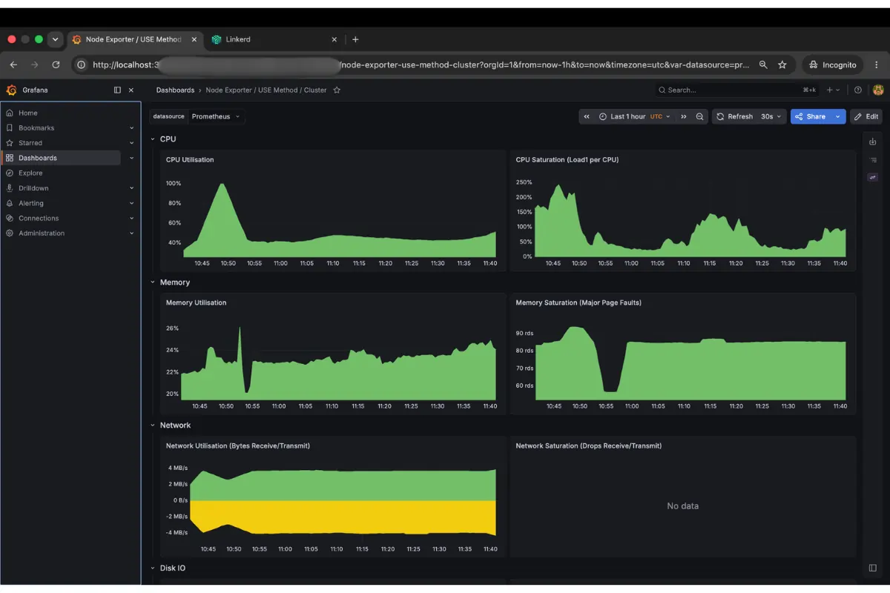Click the Memory Utilisation panel title
This screenshot has height=593, width=890.
(196, 302)
